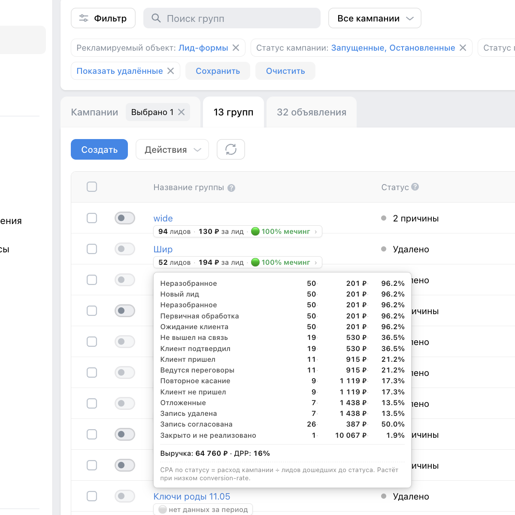This screenshot has height=515, width=515.
Task: Click the Первичная обработка row in popup
Action: (282, 316)
